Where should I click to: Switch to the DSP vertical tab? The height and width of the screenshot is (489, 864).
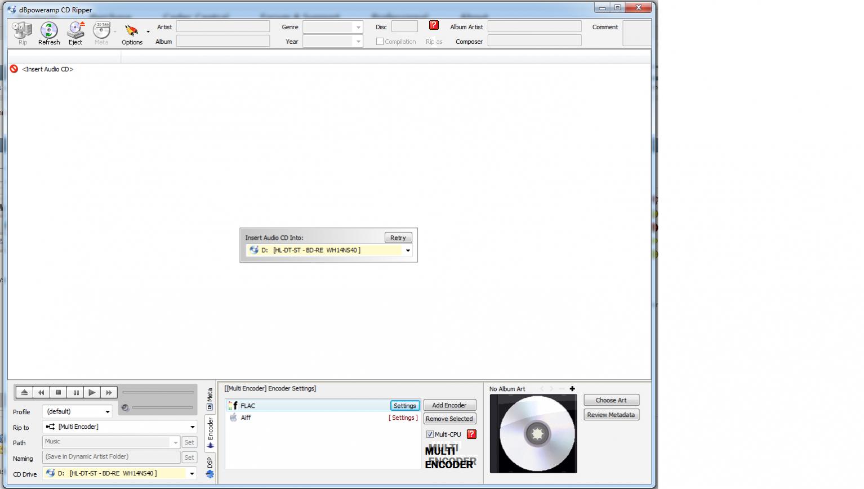[210, 466]
